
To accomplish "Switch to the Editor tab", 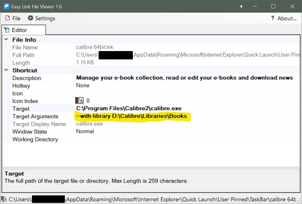I will click(x=24, y=30).
